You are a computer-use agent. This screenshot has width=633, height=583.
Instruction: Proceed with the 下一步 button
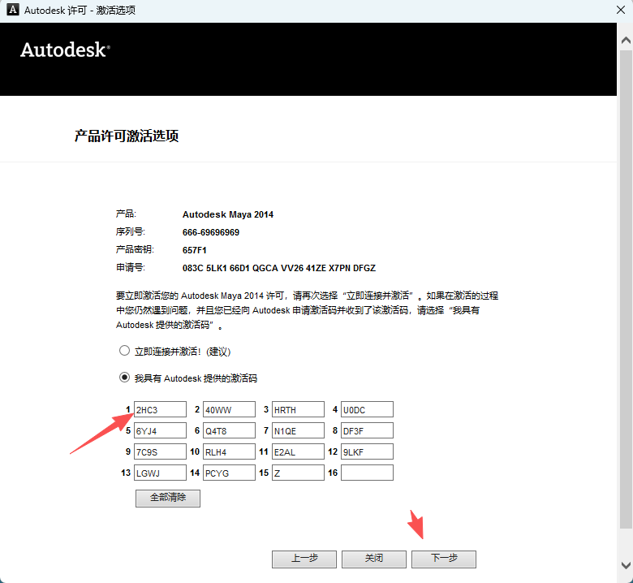click(444, 559)
